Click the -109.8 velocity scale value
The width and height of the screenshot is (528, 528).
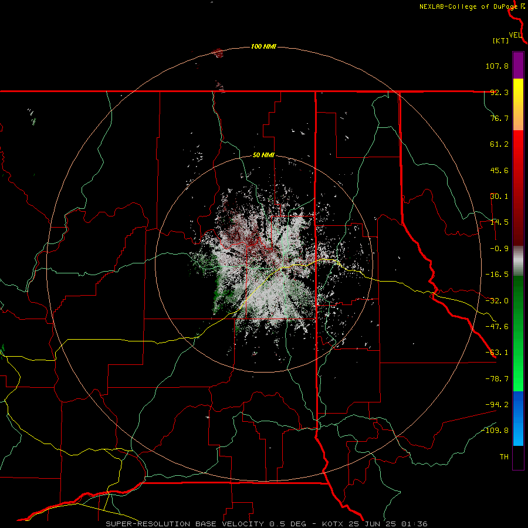(x=495, y=431)
